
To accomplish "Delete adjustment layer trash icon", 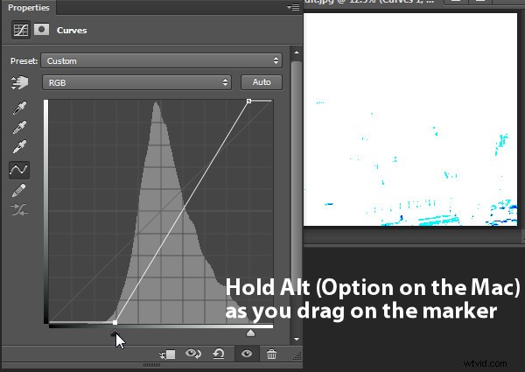I will tap(271, 354).
